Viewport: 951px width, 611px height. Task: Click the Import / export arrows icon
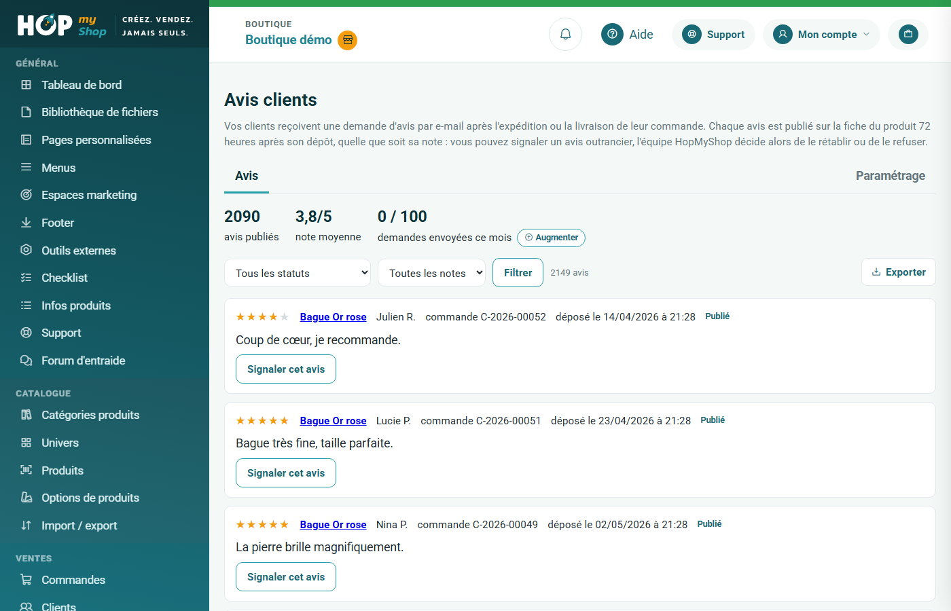[26, 525]
